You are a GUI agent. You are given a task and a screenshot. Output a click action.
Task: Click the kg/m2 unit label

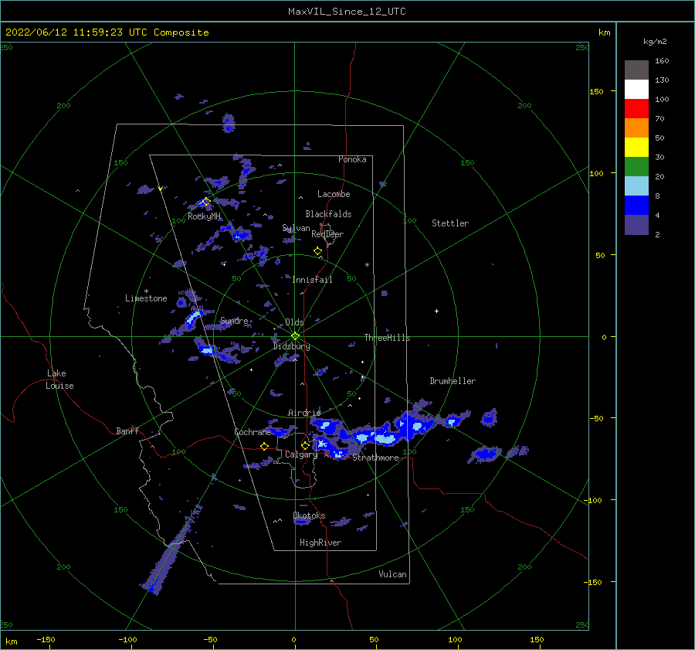pyautogui.click(x=655, y=42)
